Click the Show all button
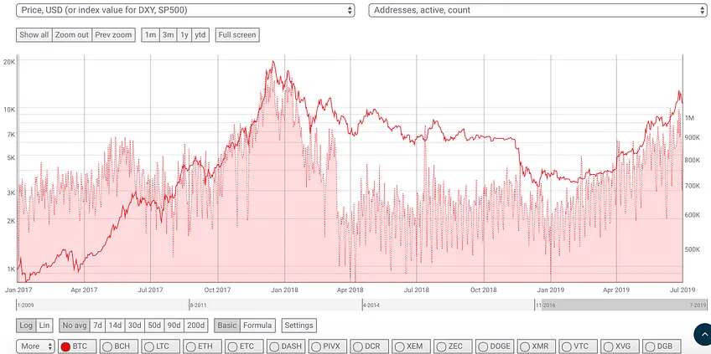Screen dimensions: 711x354 coord(34,35)
